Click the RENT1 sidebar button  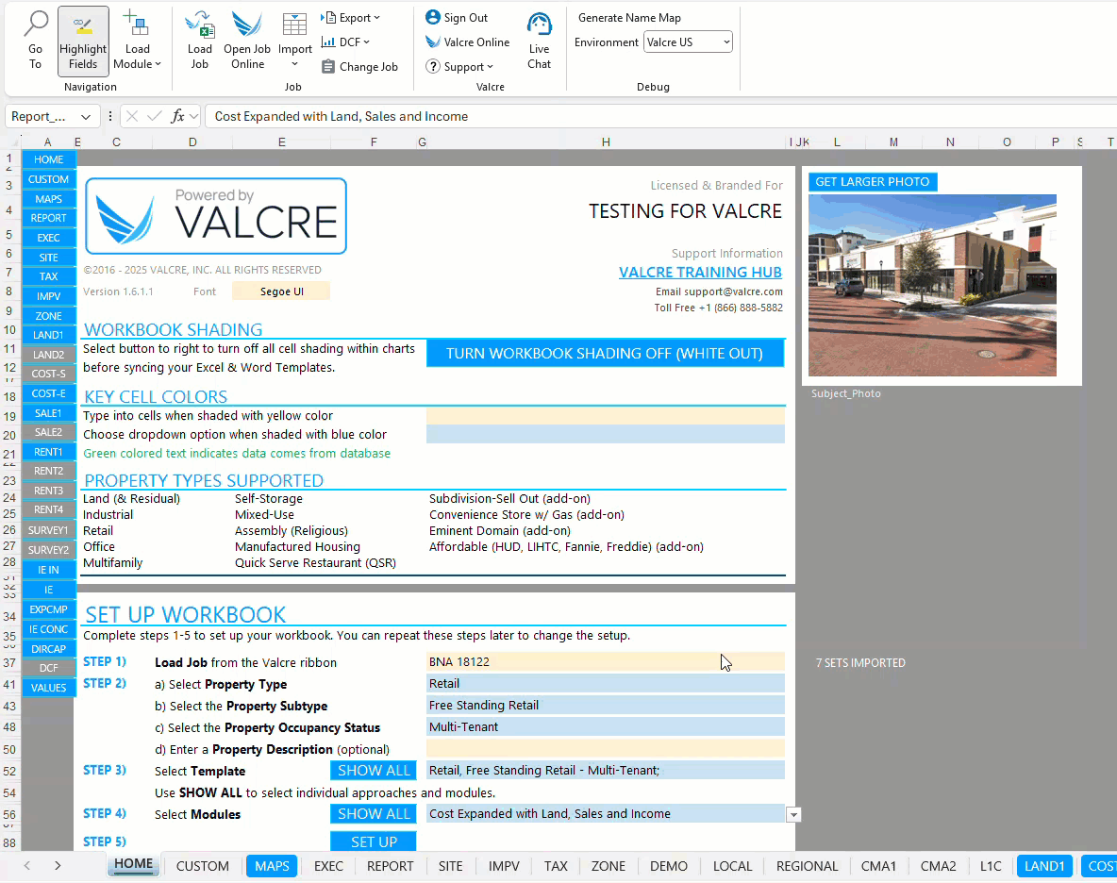[48, 452]
